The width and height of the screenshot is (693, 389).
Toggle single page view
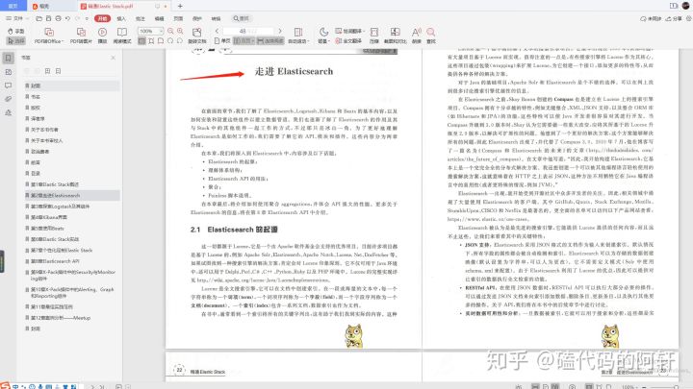click(223, 40)
